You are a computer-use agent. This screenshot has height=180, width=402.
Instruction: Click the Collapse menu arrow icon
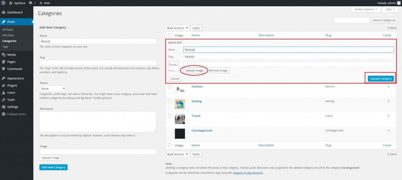(4, 114)
